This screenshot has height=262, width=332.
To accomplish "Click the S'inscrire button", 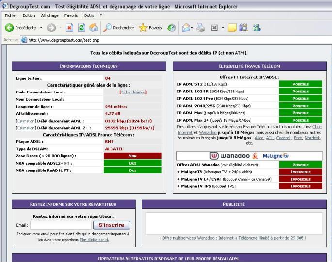I will pos(111,225).
